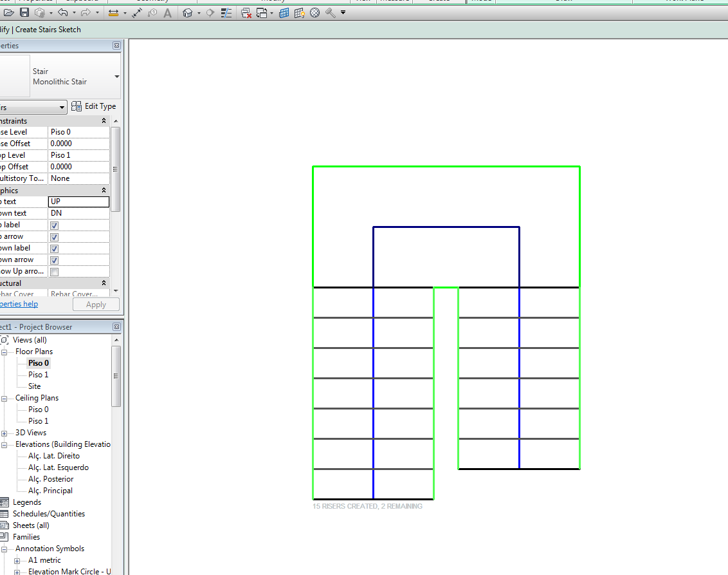The image size is (728, 575).
Task: Select the Tag by Category tool
Action: tap(152, 13)
